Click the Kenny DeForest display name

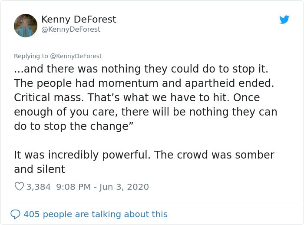pos(79,20)
